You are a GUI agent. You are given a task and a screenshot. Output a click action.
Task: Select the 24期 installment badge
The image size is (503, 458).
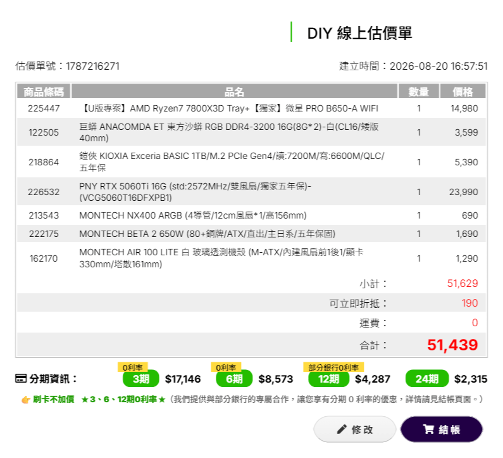(x=427, y=379)
